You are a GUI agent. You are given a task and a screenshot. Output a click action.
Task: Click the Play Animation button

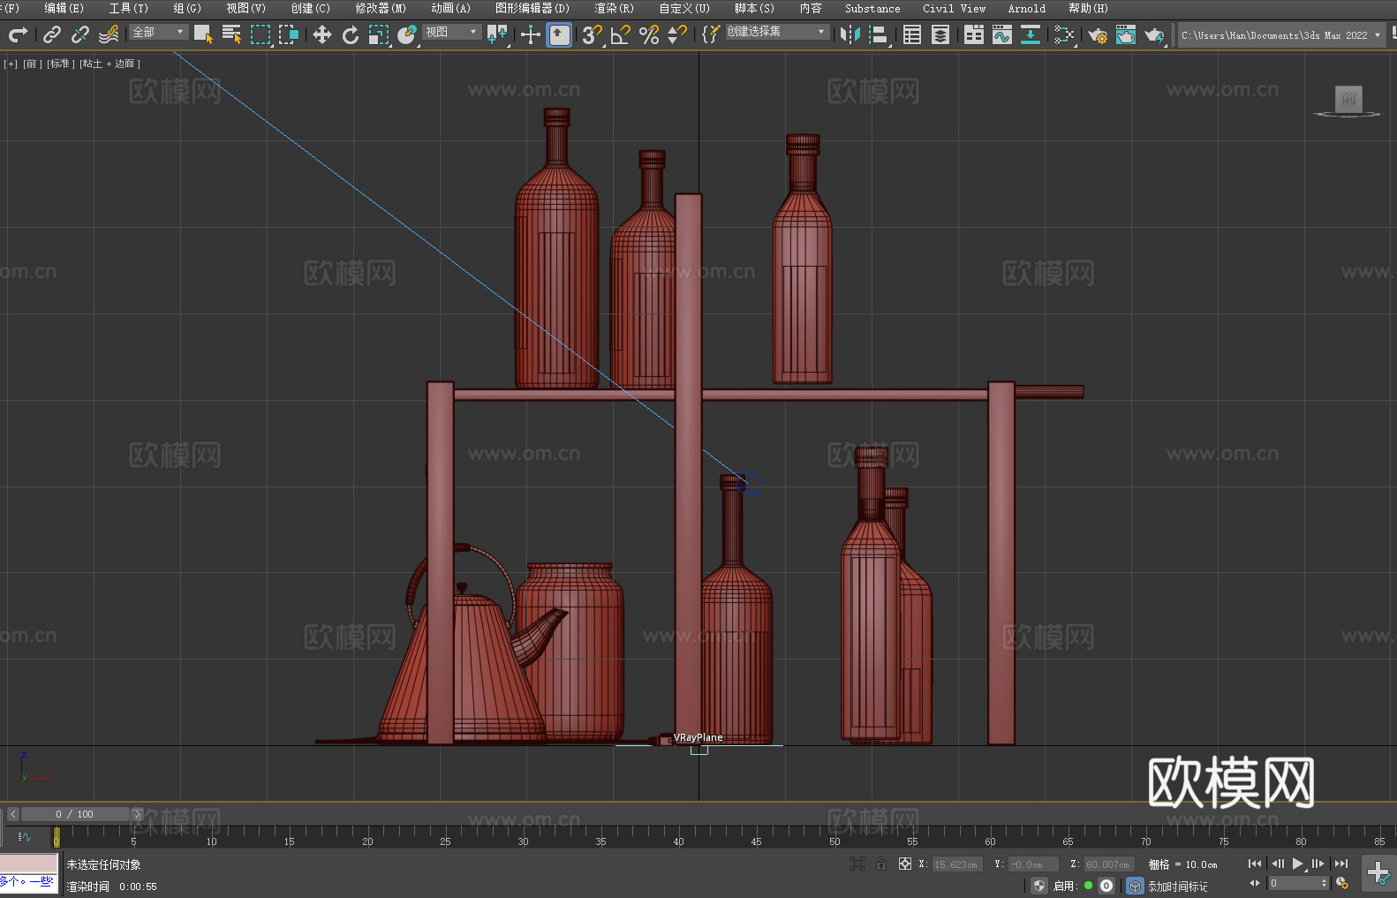tap(1297, 864)
